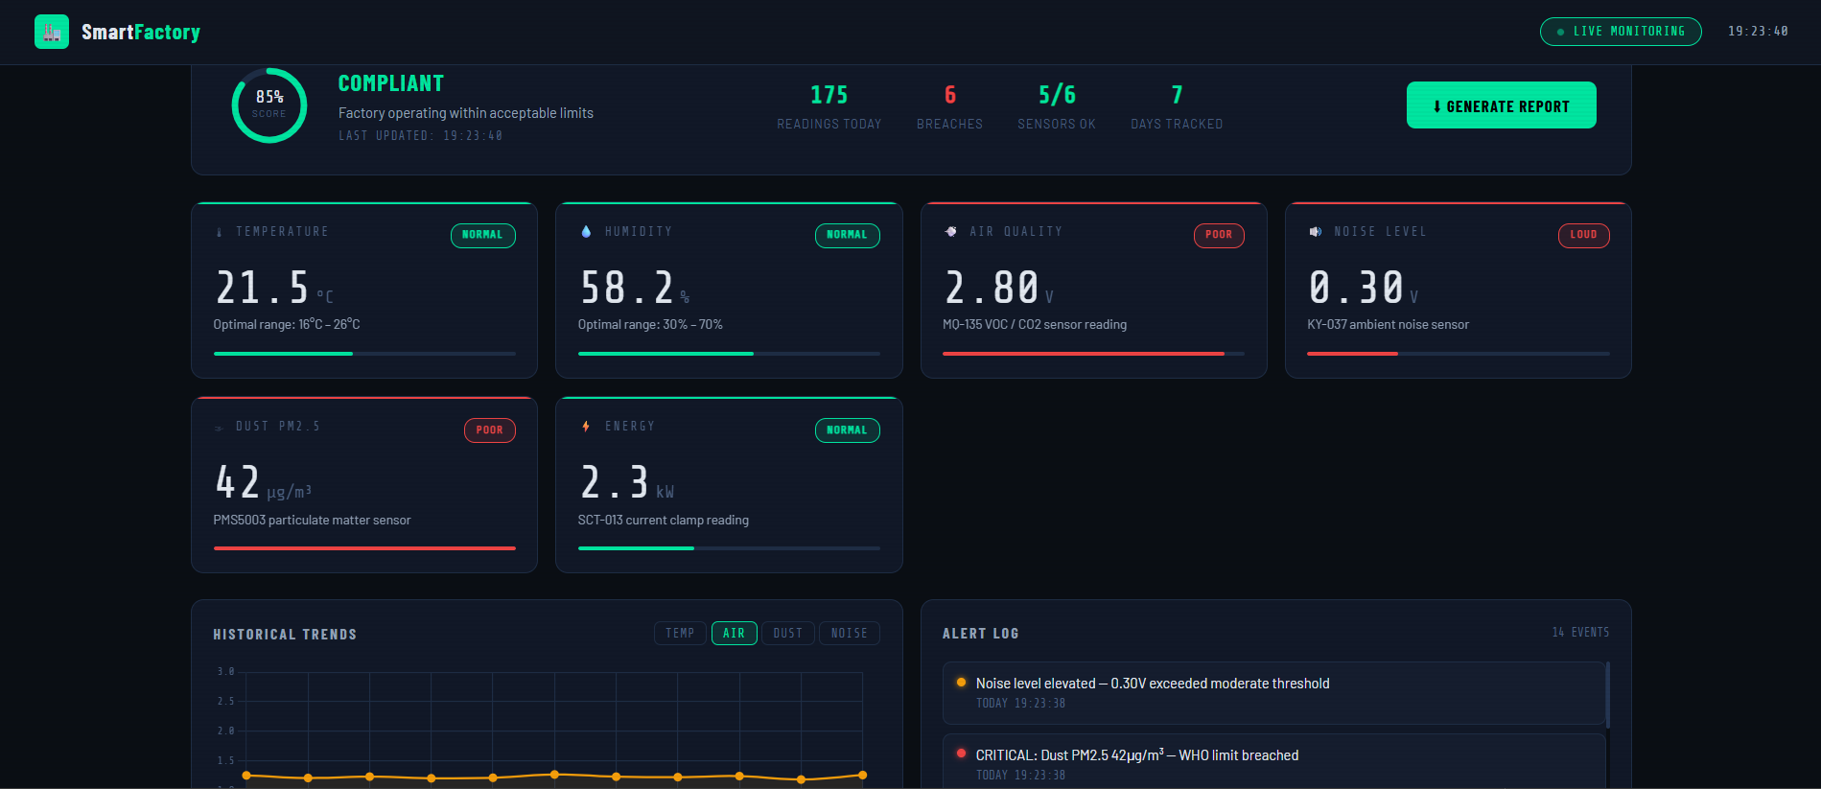Click the red dot on critical dust alert
The height and width of the screenshot is (789, 1821).
click(961, 754)
